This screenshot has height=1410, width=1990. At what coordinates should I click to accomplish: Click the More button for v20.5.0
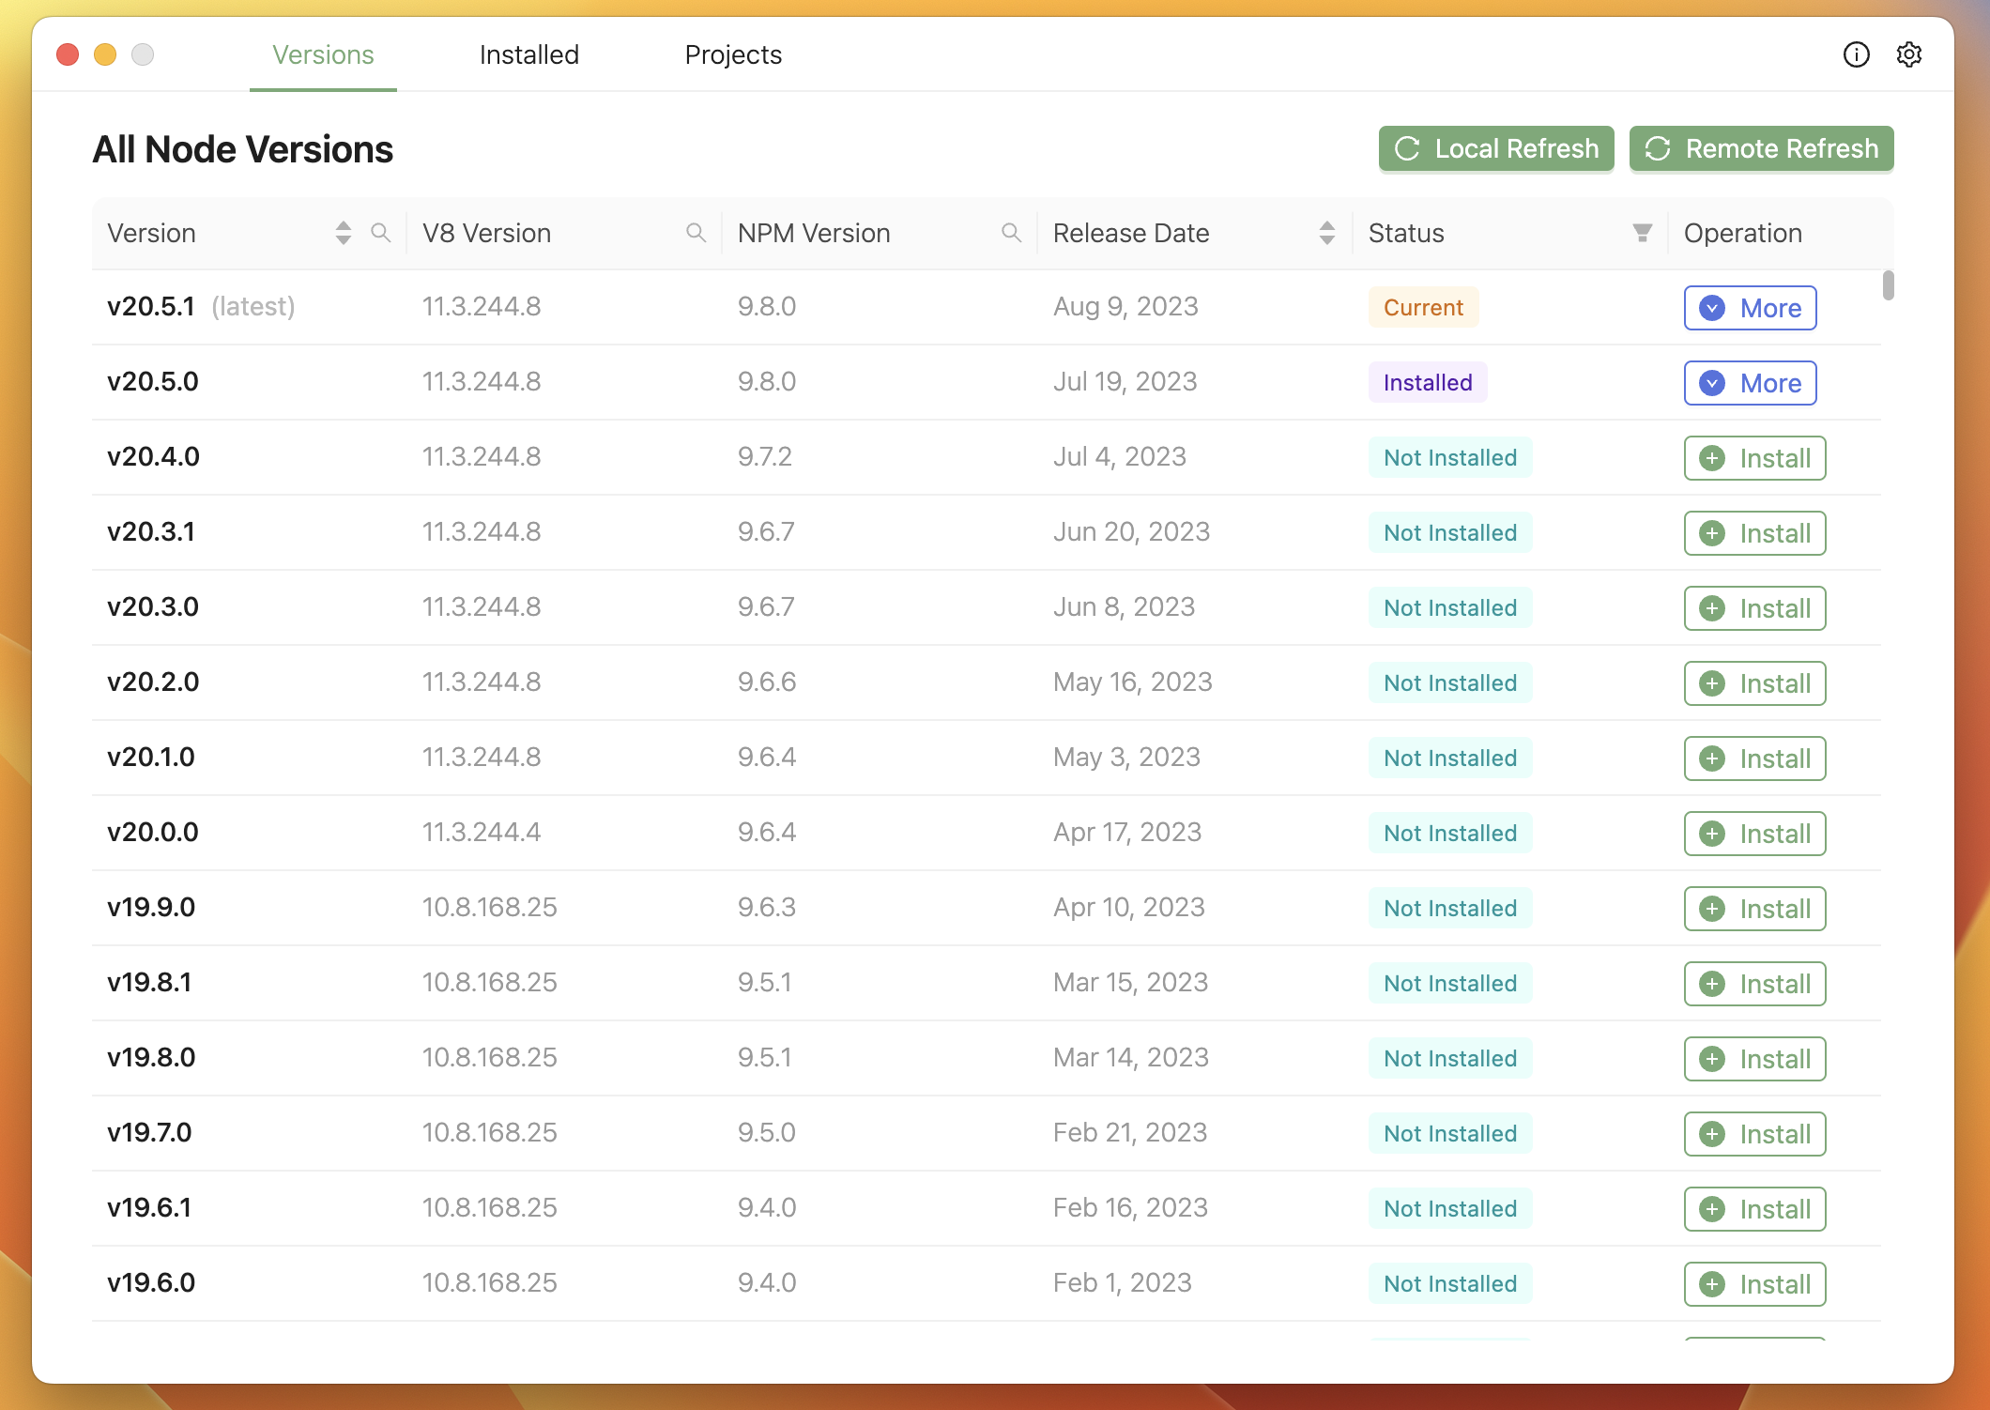tap(1752, 383)
